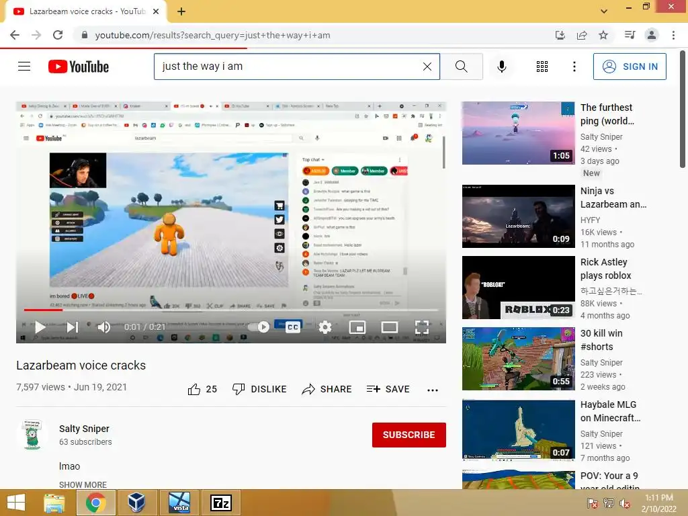Screen dimensions: 688x516
Task: Open The furthest ping video thumbnail
Action: point(518,133)
